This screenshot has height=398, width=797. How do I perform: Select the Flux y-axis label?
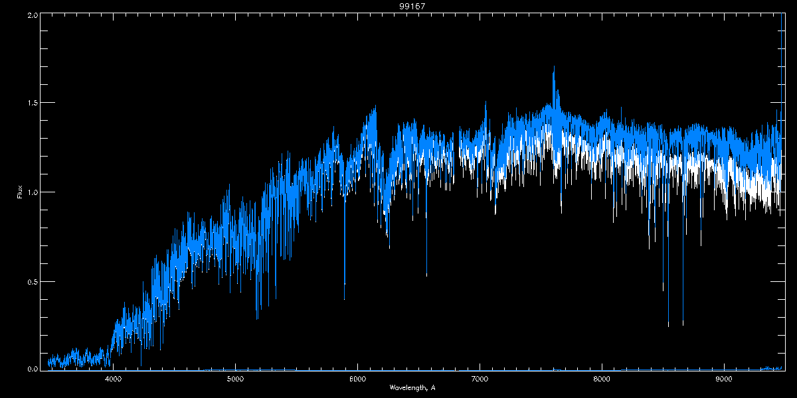pos(20,192)
